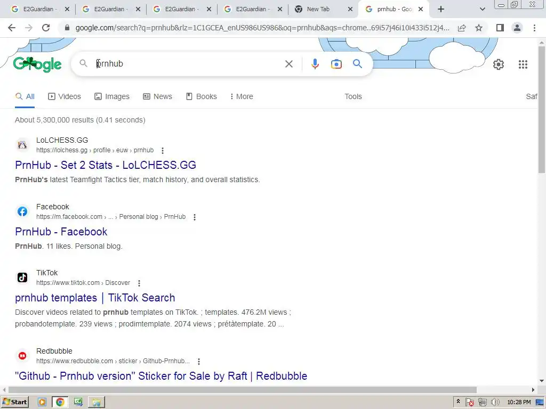Select the Videos filter

pyautogui.click(x=65, y=97)
